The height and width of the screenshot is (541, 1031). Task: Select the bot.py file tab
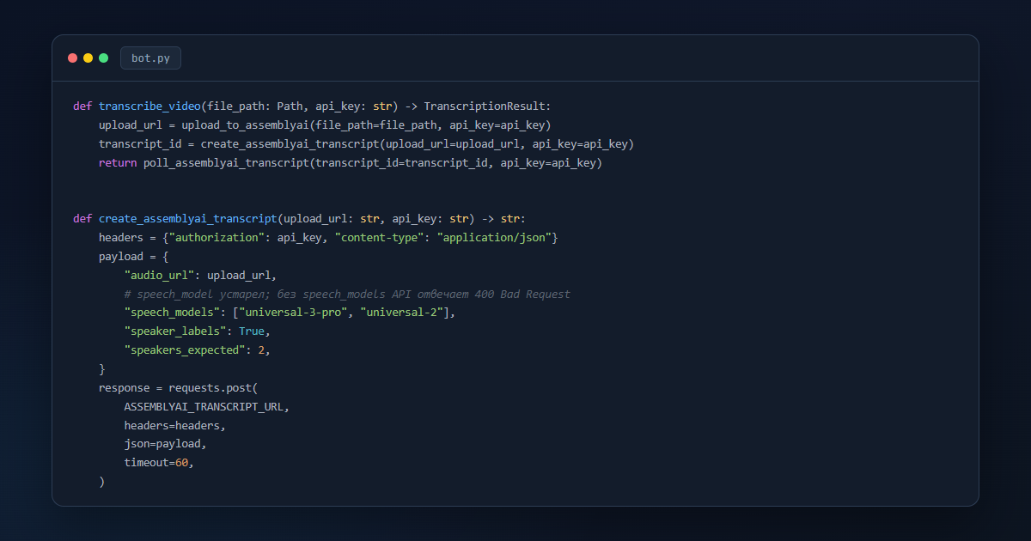(150, 58)
